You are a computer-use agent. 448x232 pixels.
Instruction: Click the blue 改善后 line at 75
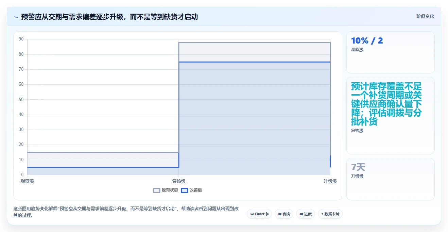coord(254,62)
